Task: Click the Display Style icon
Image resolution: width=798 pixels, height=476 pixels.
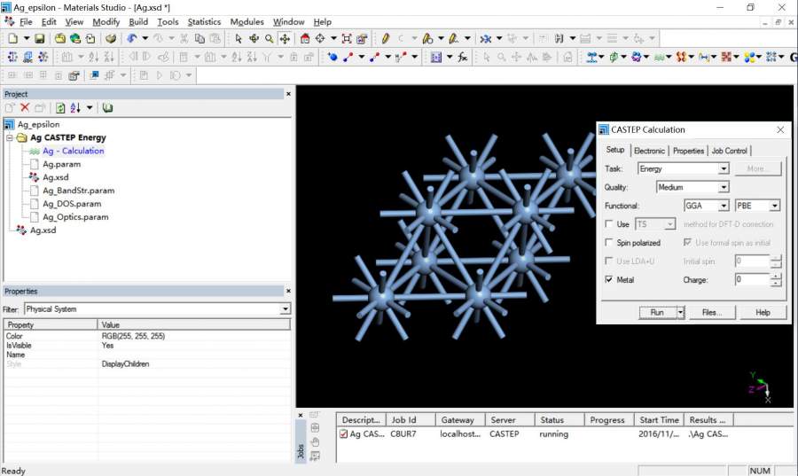Action: (x=362, y=39)
